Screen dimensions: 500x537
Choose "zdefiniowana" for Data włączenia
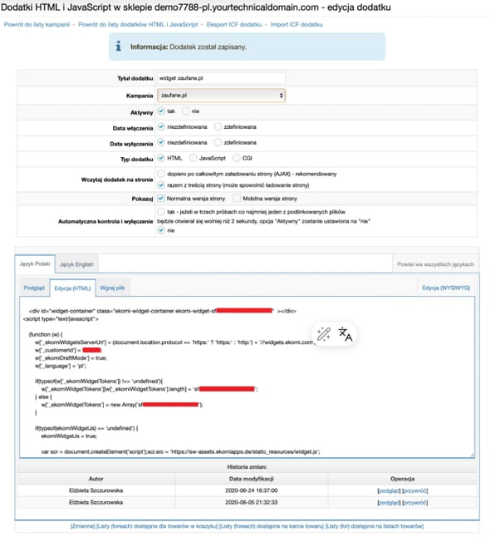pos(218,127)
